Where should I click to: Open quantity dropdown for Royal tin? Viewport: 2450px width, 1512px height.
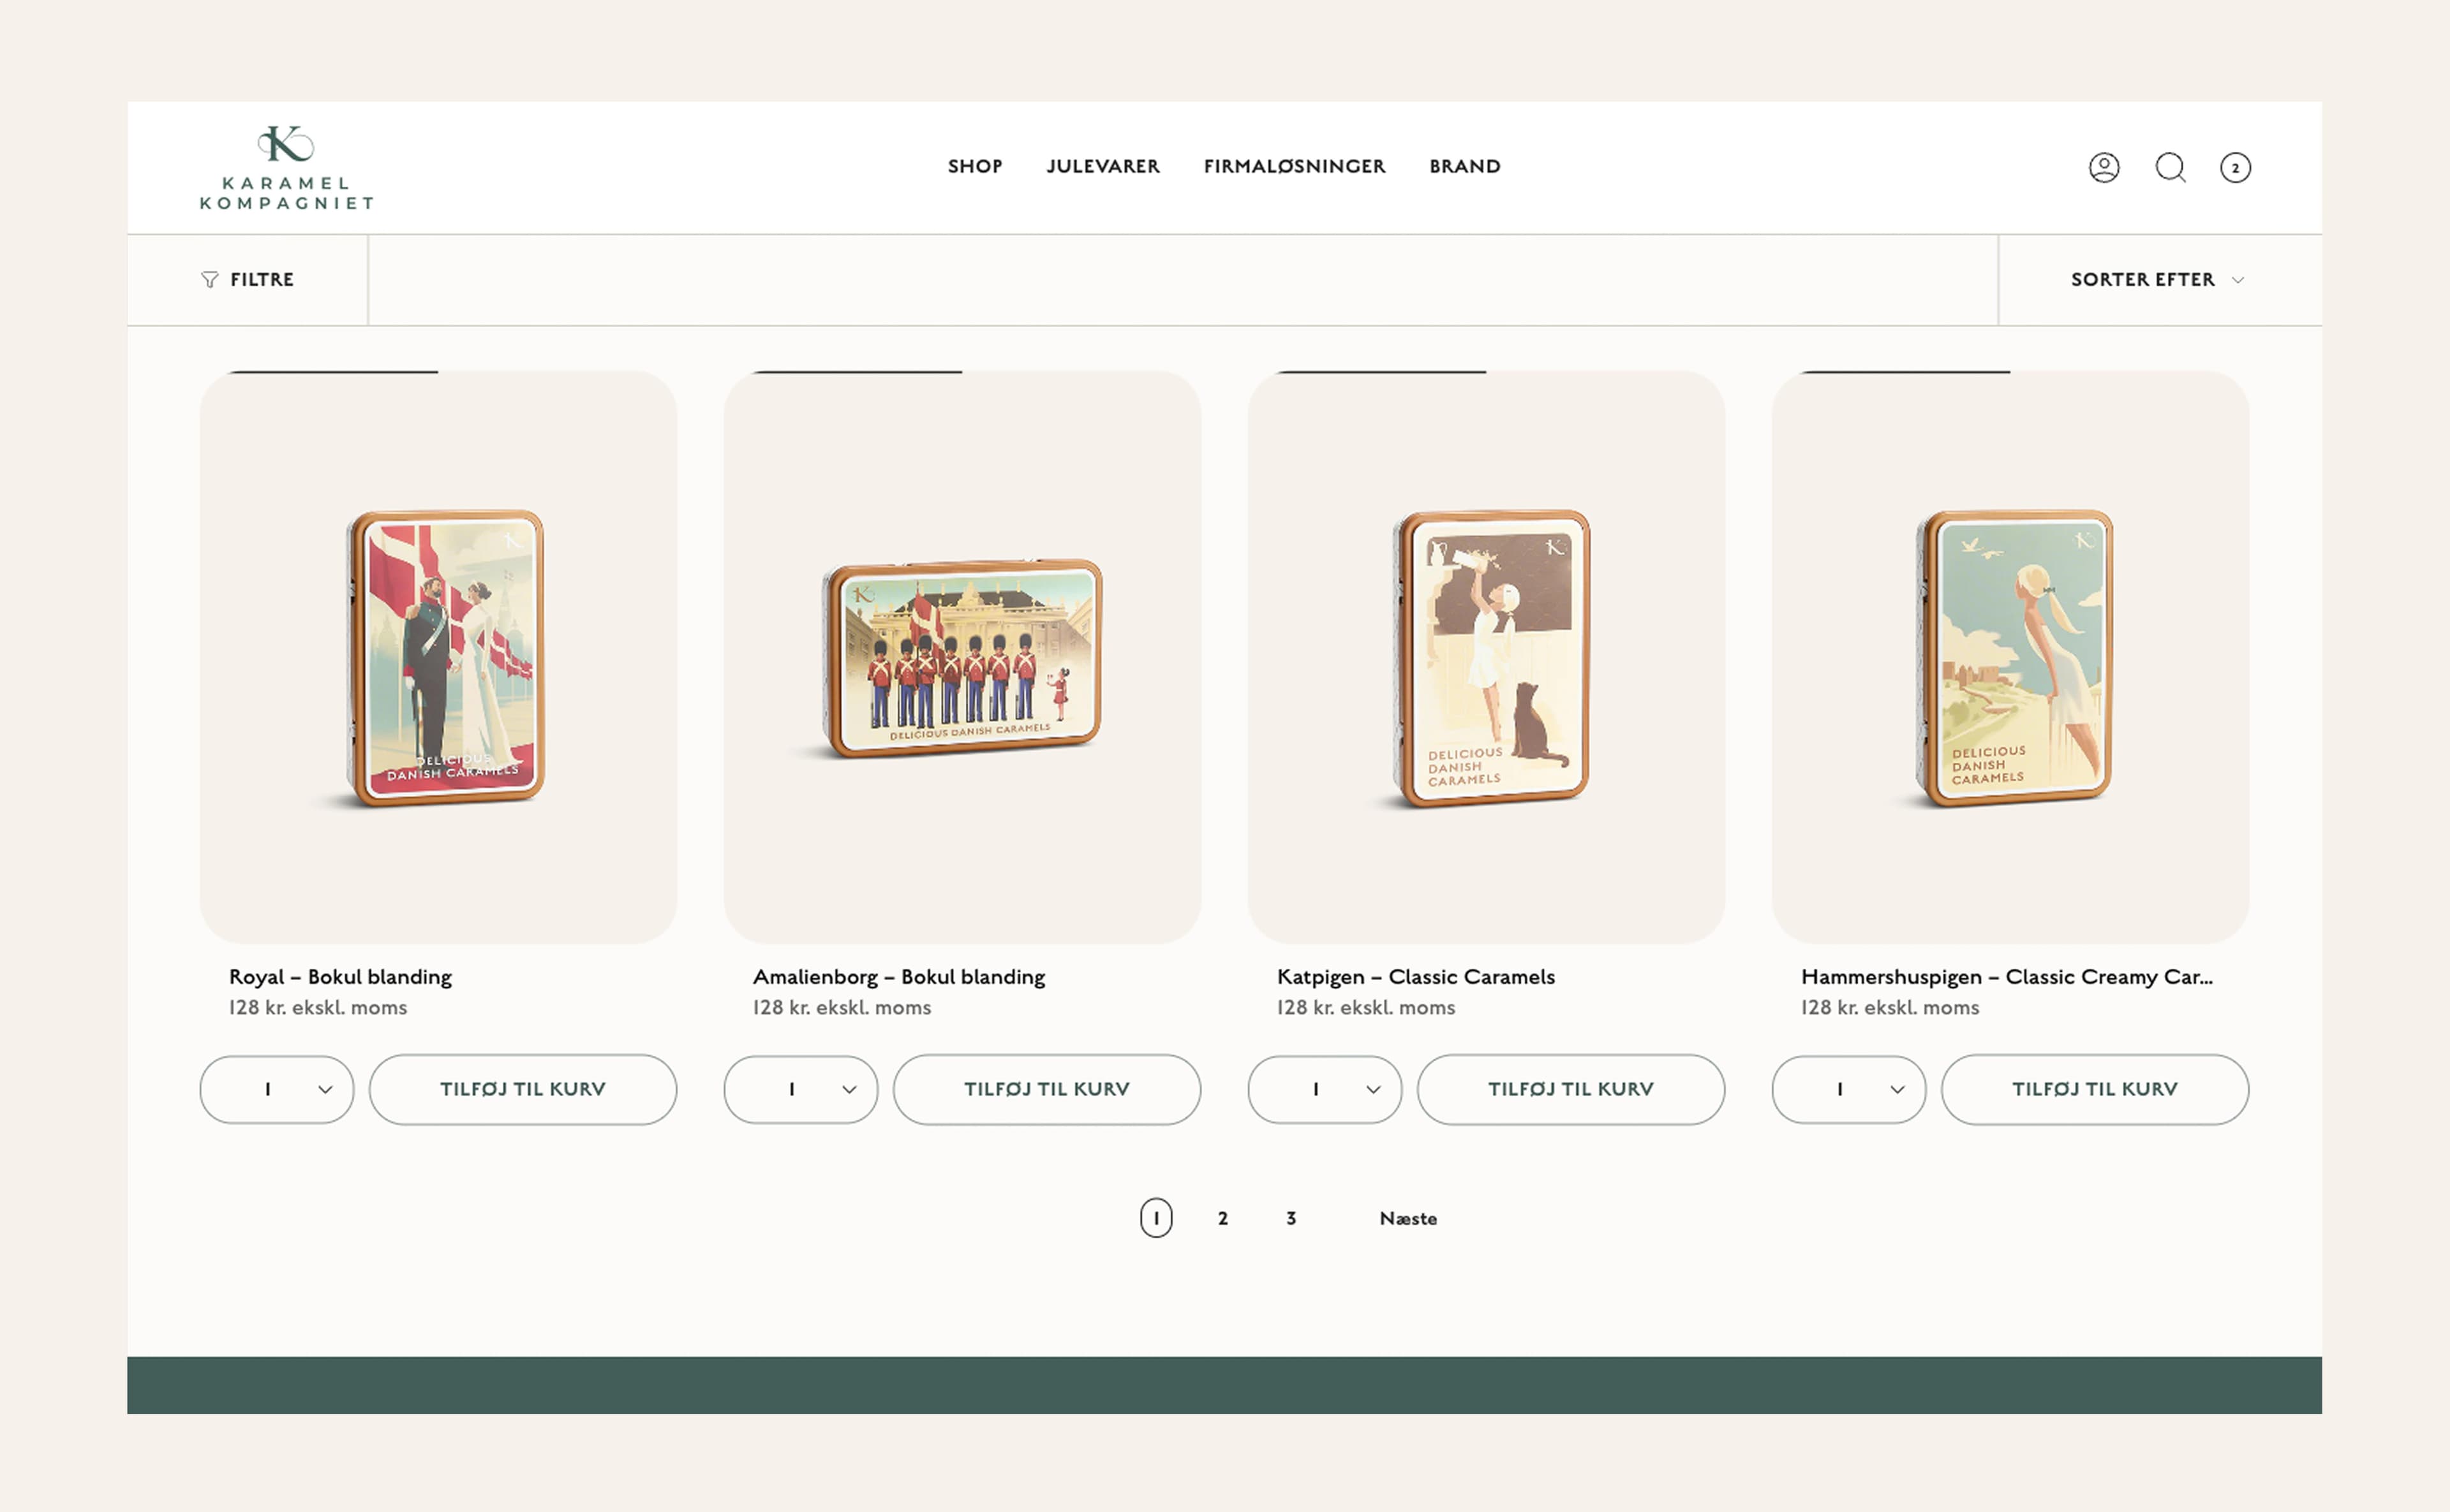point(277,1089)
